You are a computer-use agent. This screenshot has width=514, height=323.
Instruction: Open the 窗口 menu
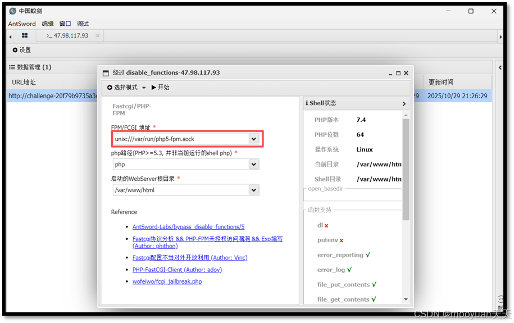pyautogui.click(x=65, y=24)
